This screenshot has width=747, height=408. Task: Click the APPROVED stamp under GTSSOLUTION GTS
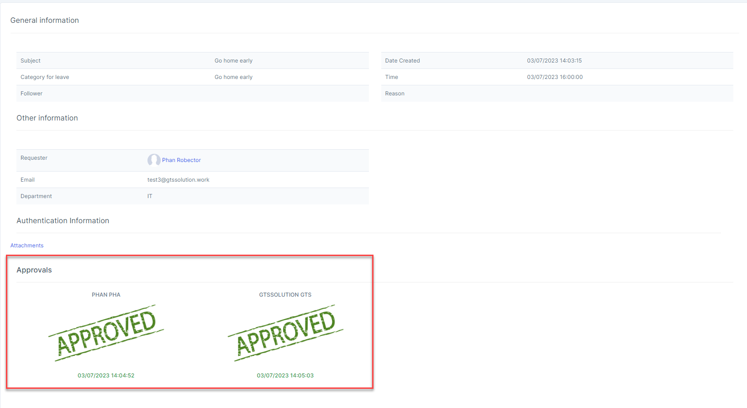[285, 333]
